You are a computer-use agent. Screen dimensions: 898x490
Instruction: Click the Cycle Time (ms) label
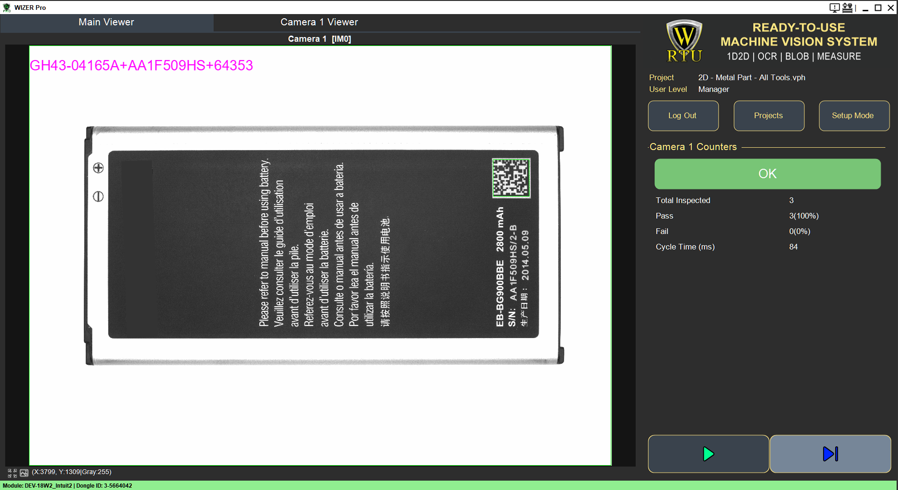(x=685, y=247)
